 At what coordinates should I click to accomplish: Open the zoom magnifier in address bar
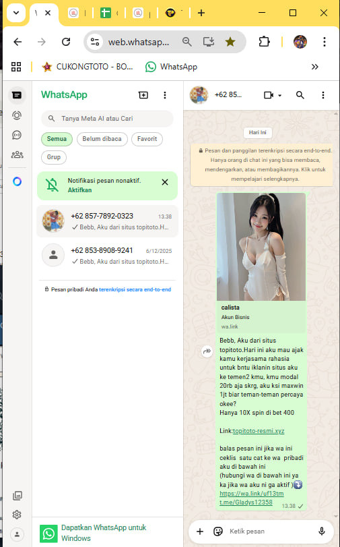[x=187, y=42]
